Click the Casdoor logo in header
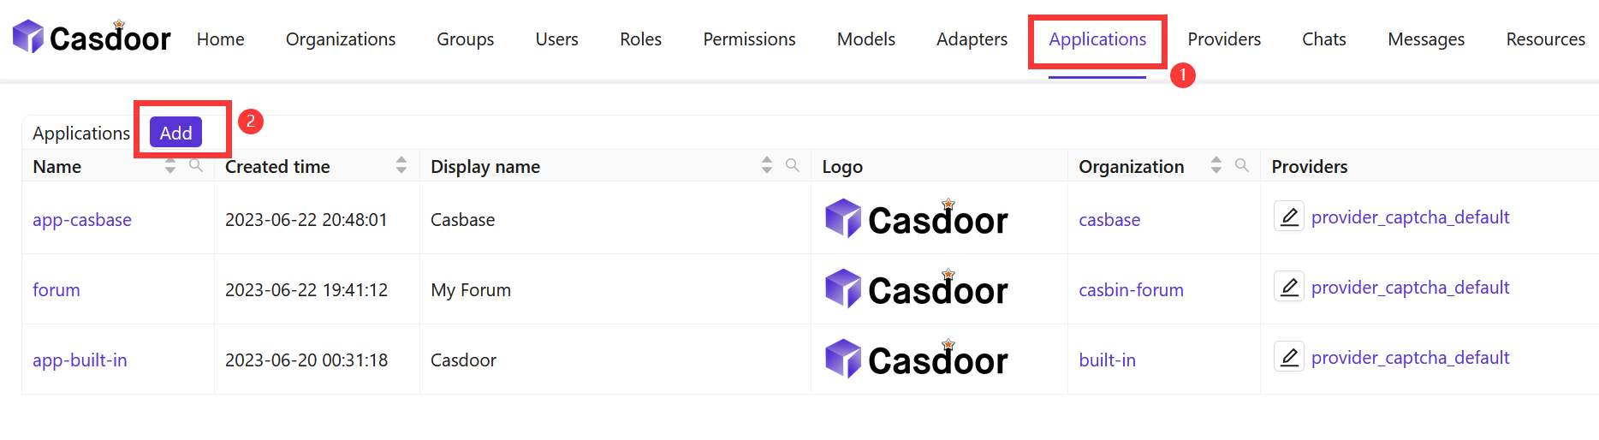Image resolution: width=1599 pixels, height=440 pixels. coord(92,38)
